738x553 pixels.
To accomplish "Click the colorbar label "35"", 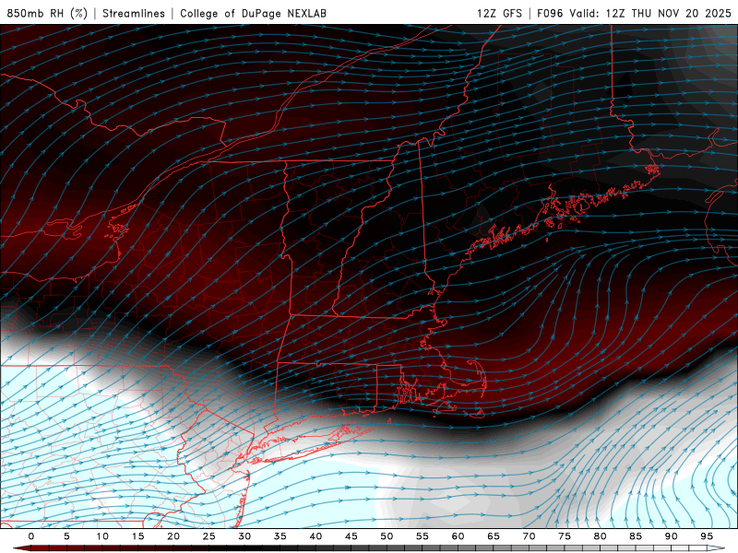I will pyautogui.click(x=280, y=536).
